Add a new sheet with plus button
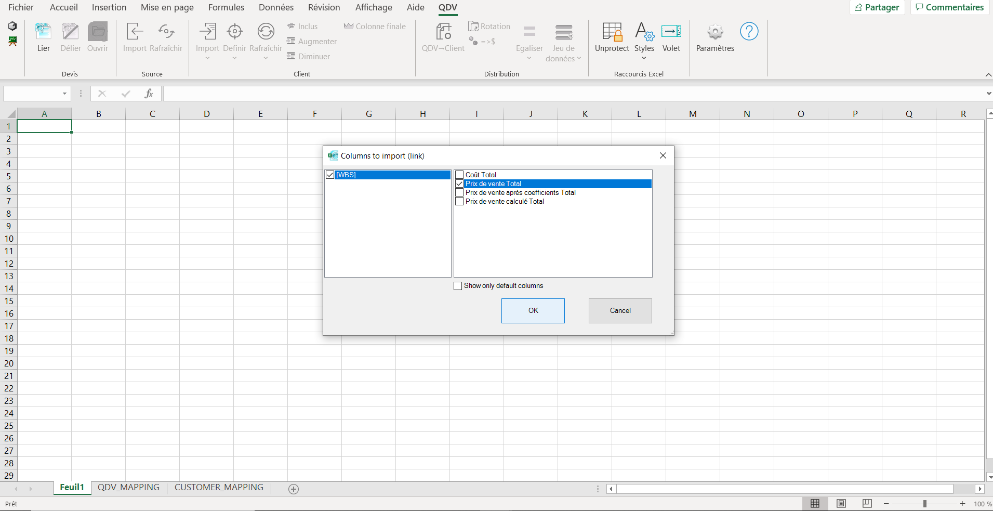Viewport: 993px width, 511px height. click(294, 489)
